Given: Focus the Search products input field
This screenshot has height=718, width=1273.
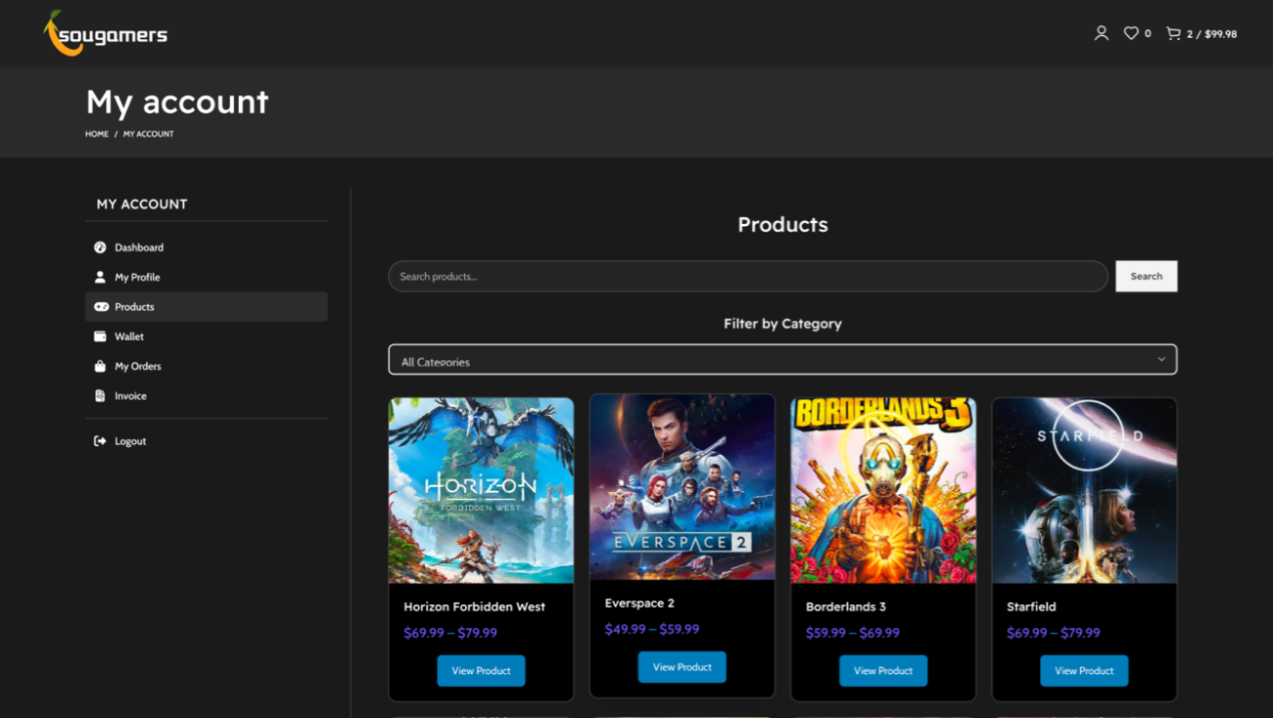Looking at the screenshot, I should [747, 277].
